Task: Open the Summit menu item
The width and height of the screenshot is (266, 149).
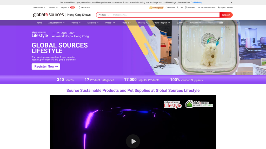Action: click(180, 23)
